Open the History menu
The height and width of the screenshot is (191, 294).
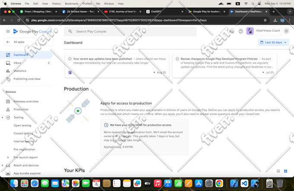[56, 3]
